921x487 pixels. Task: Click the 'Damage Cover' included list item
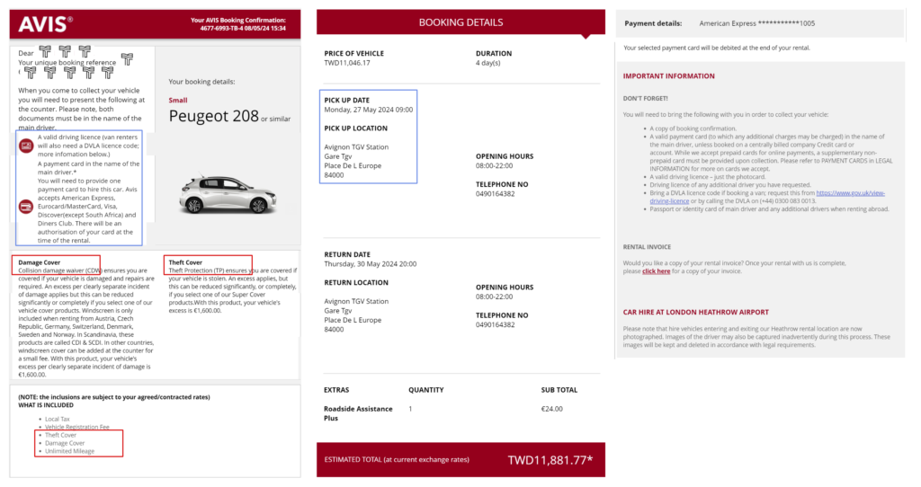65,444
